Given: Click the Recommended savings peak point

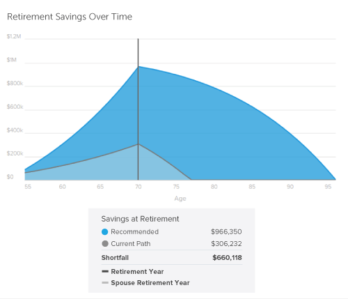Looking at the screenshot, I should 139,67.
